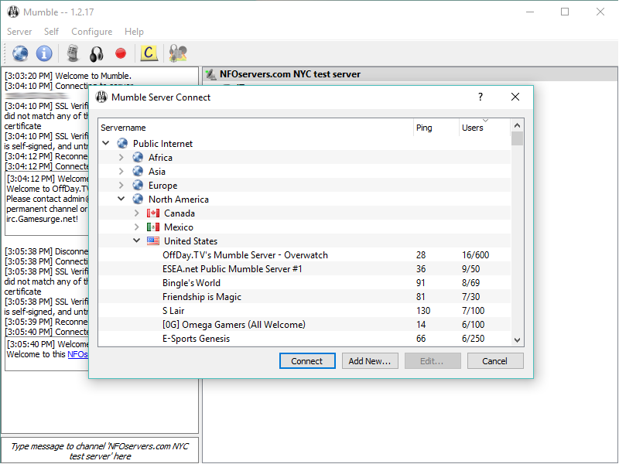Expand the Asia server list

coord(121,171)
